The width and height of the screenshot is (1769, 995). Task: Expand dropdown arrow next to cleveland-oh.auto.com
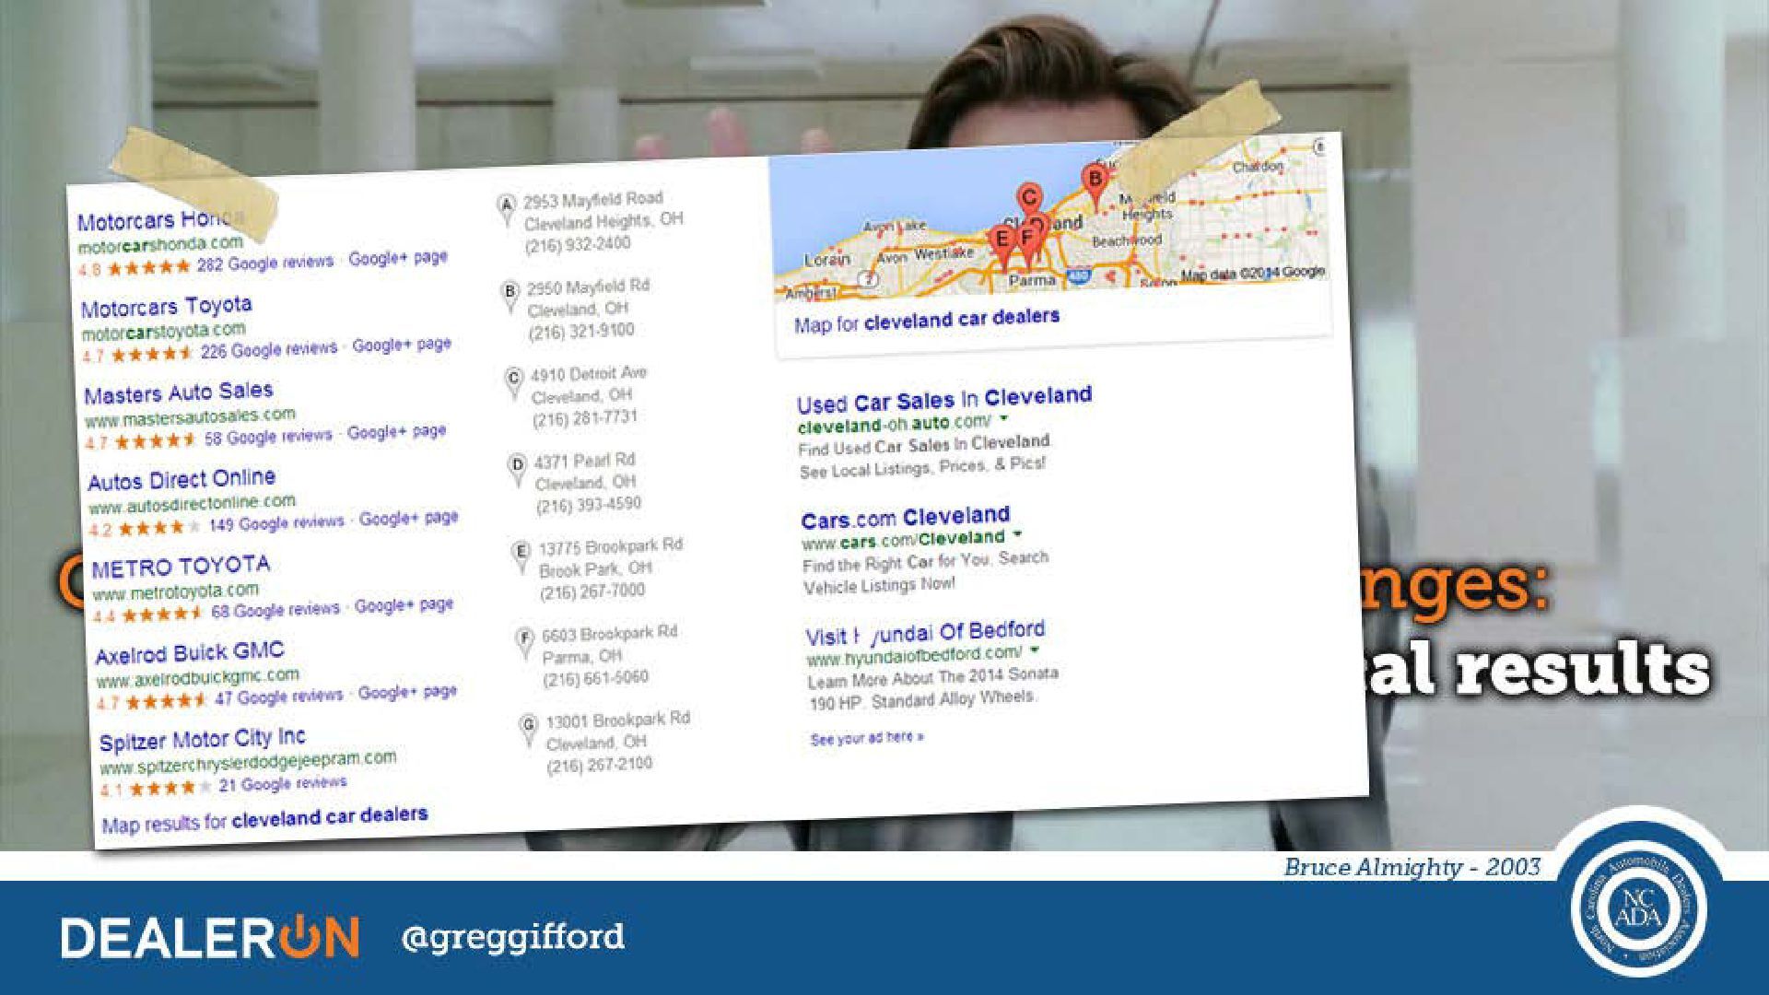click(1004, 418)
